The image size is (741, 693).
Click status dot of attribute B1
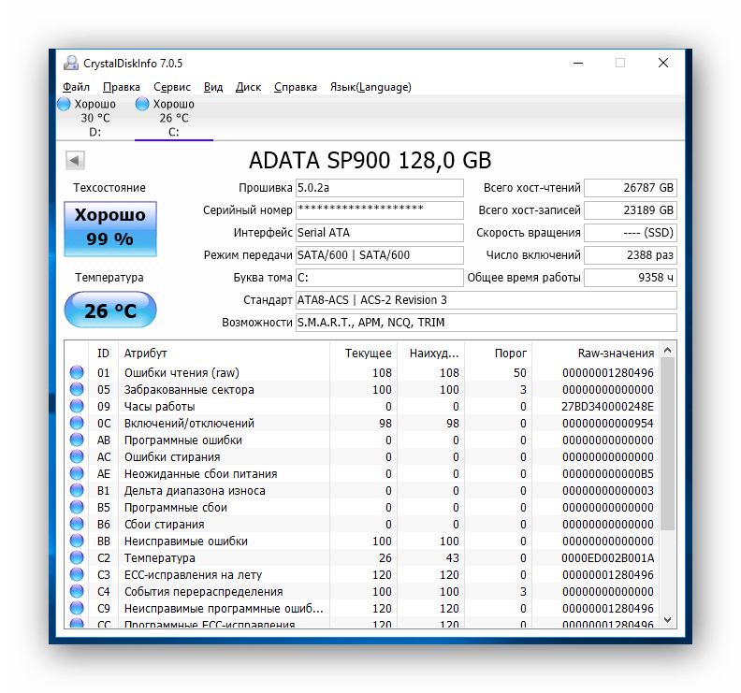(x=77, y=490)
